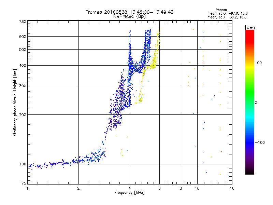Screen dimensions: 273x205
Task: Click the "Stationary phase Virtual Height [km]" axis title
Action: coord(15,102)
